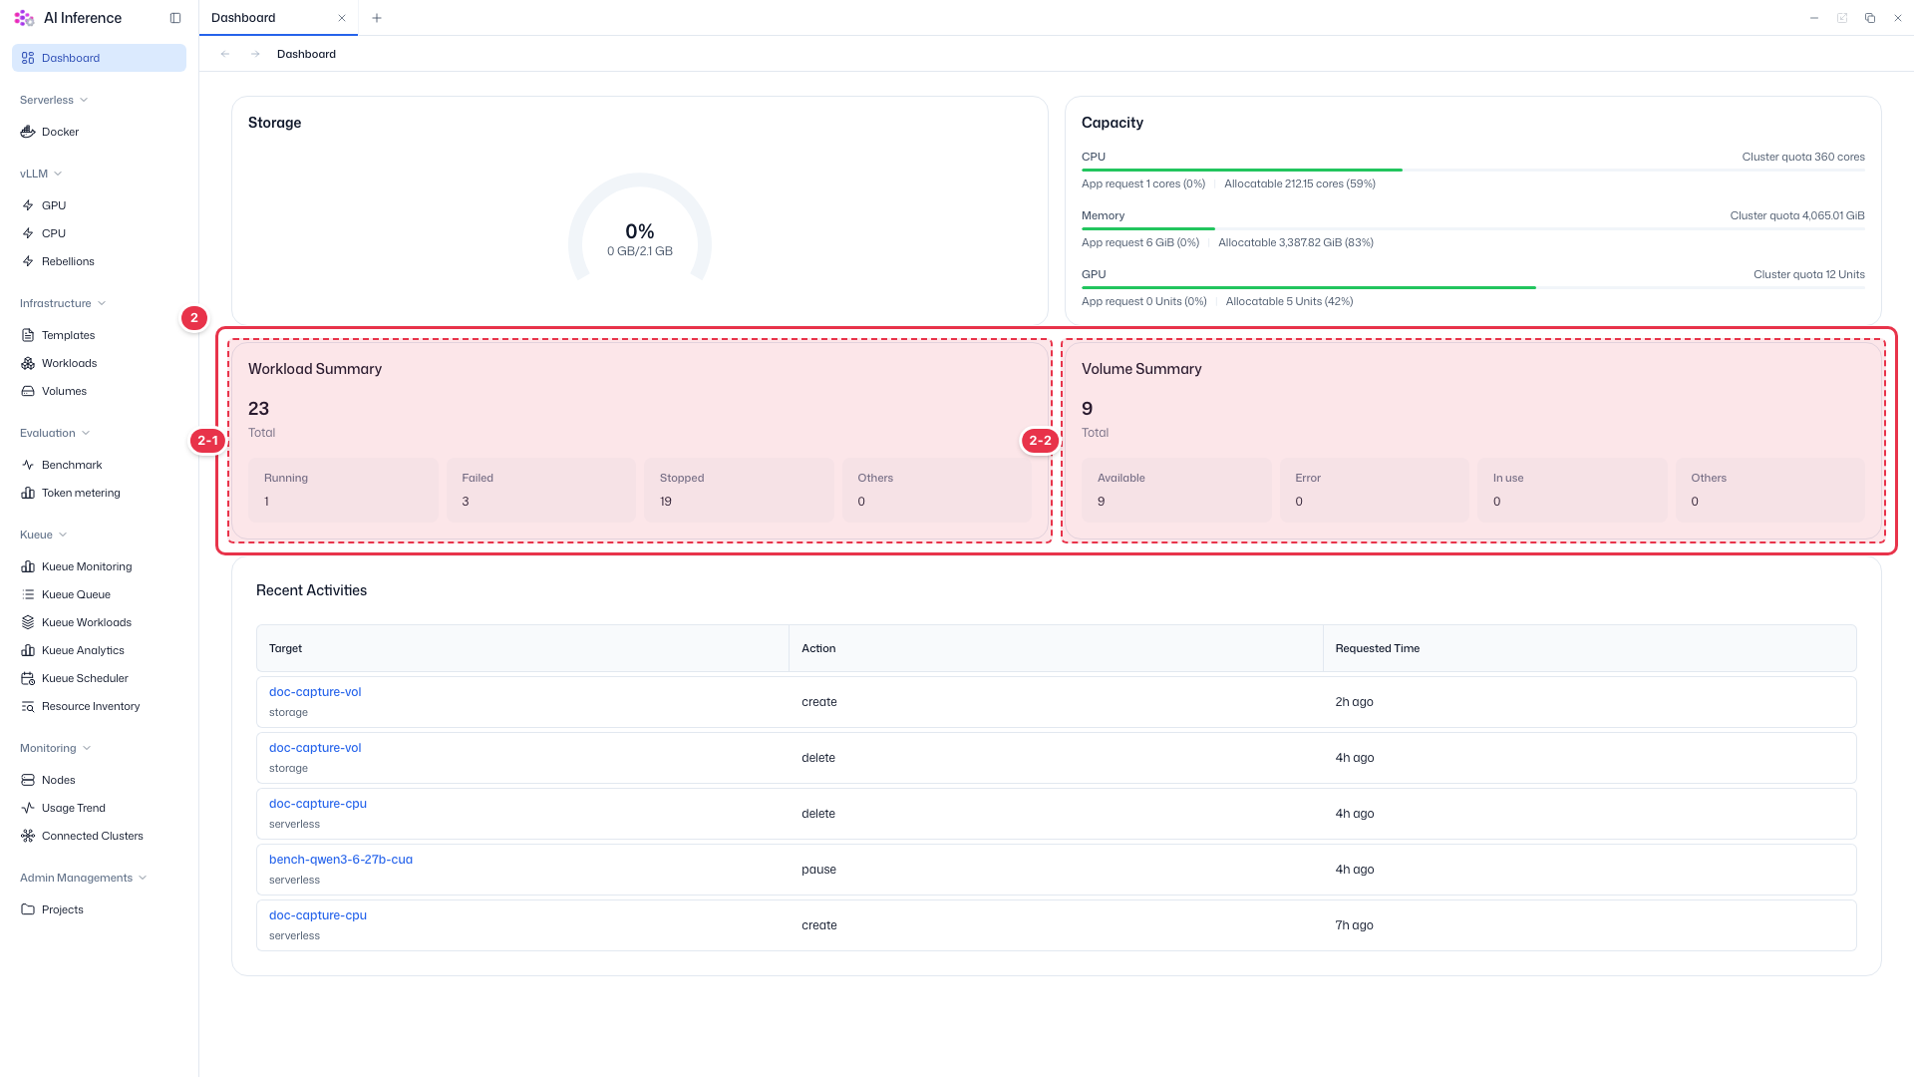Click the Benchmark pulse icon
The height and width of the screenshot is (1077, 1914).
pos(28,465)
